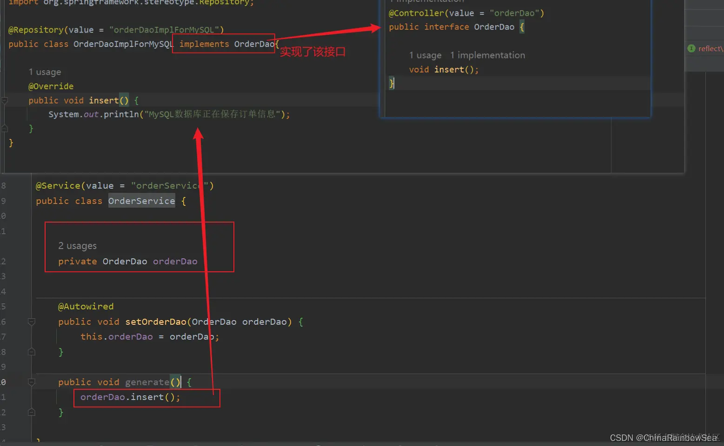Image resolution: width=724 pixels, height=446 pixels.
Task: Click fold end marker closing OrderDaoImplForMySQL insert()
Action: click(4, 129)
